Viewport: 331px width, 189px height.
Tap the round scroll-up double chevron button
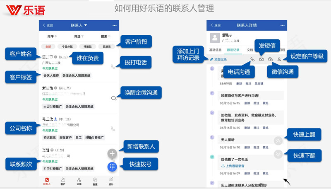tap(278, 141)
